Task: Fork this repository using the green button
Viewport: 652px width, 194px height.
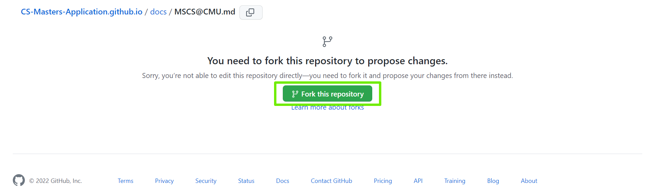Action: 328,94
